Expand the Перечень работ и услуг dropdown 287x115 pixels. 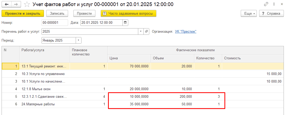coord(141,32)
